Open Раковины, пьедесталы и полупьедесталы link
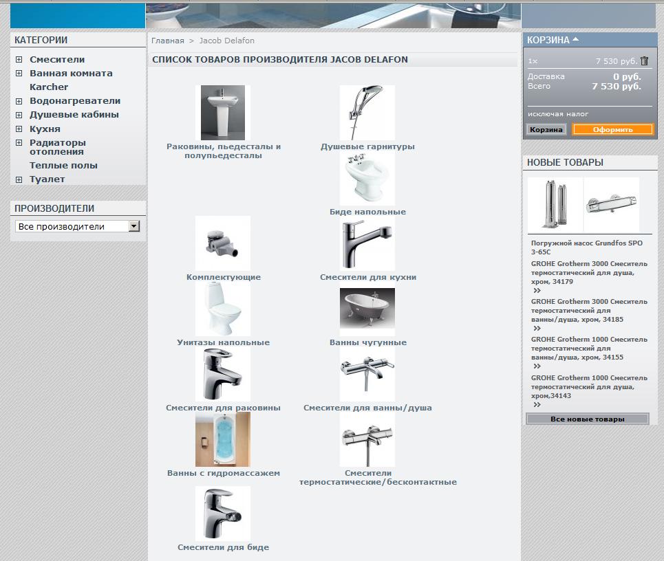This screenshot has width=664, height=561. tap(223, 151)
